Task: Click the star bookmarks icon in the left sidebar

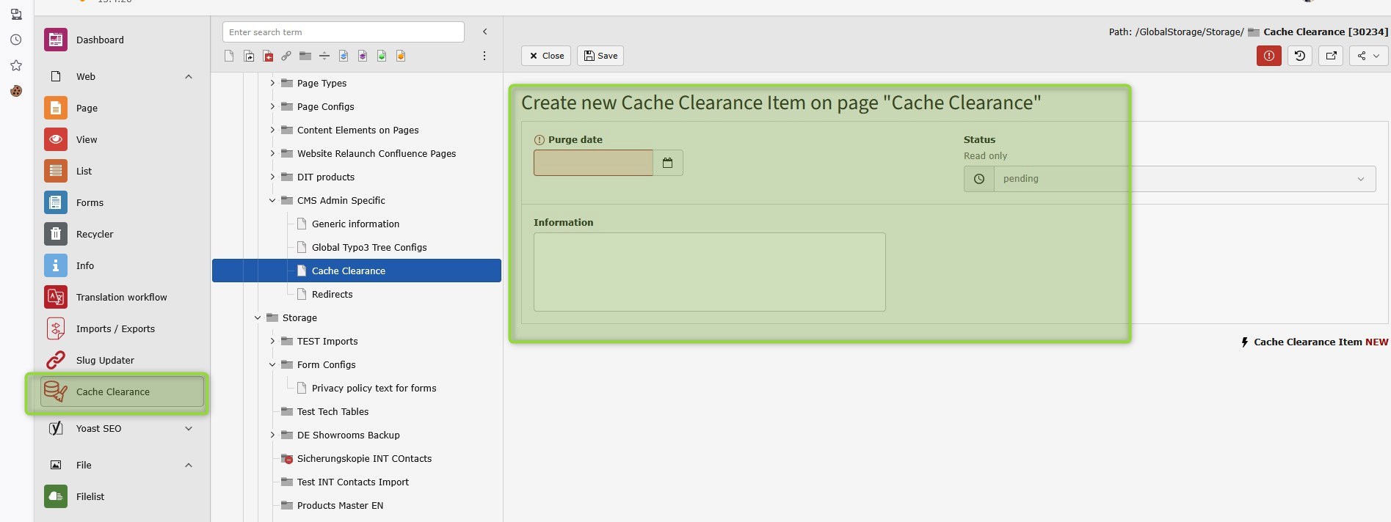Action: point(15,65)
